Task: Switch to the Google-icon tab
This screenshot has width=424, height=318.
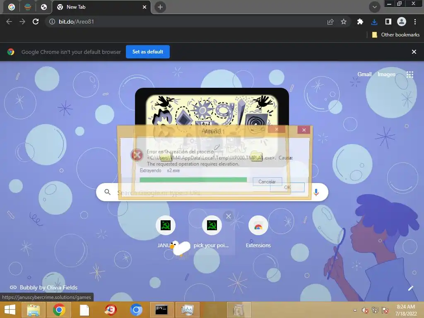Action: (11, 7)
